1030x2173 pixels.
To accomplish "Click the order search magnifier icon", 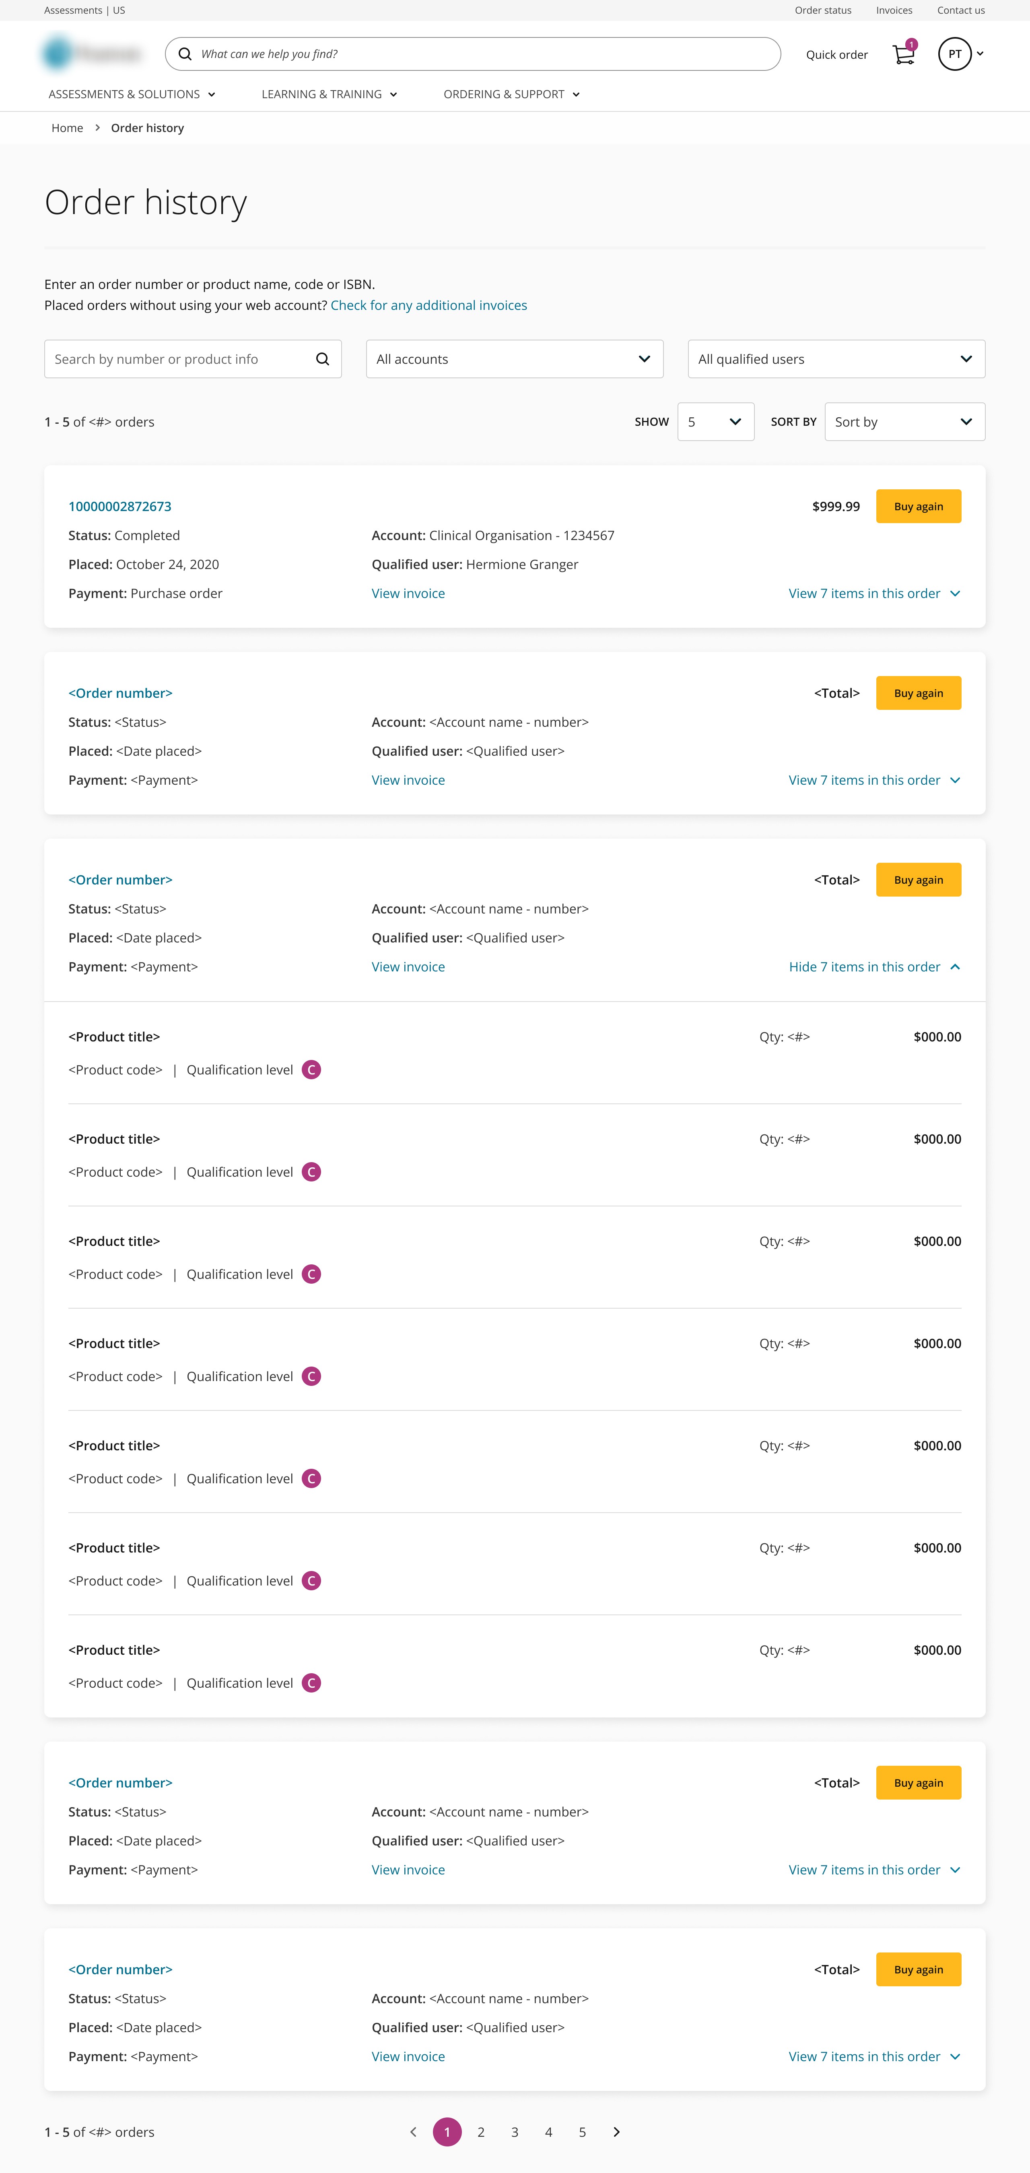I will tap(322, 359).
